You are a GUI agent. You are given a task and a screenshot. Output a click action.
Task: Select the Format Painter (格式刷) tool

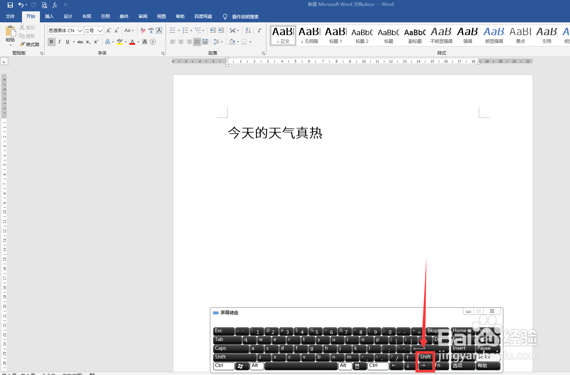pyautogui.click(x=30, y=44)
